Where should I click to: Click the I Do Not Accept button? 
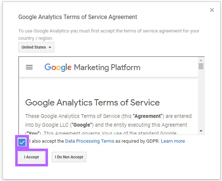[69, 157]
